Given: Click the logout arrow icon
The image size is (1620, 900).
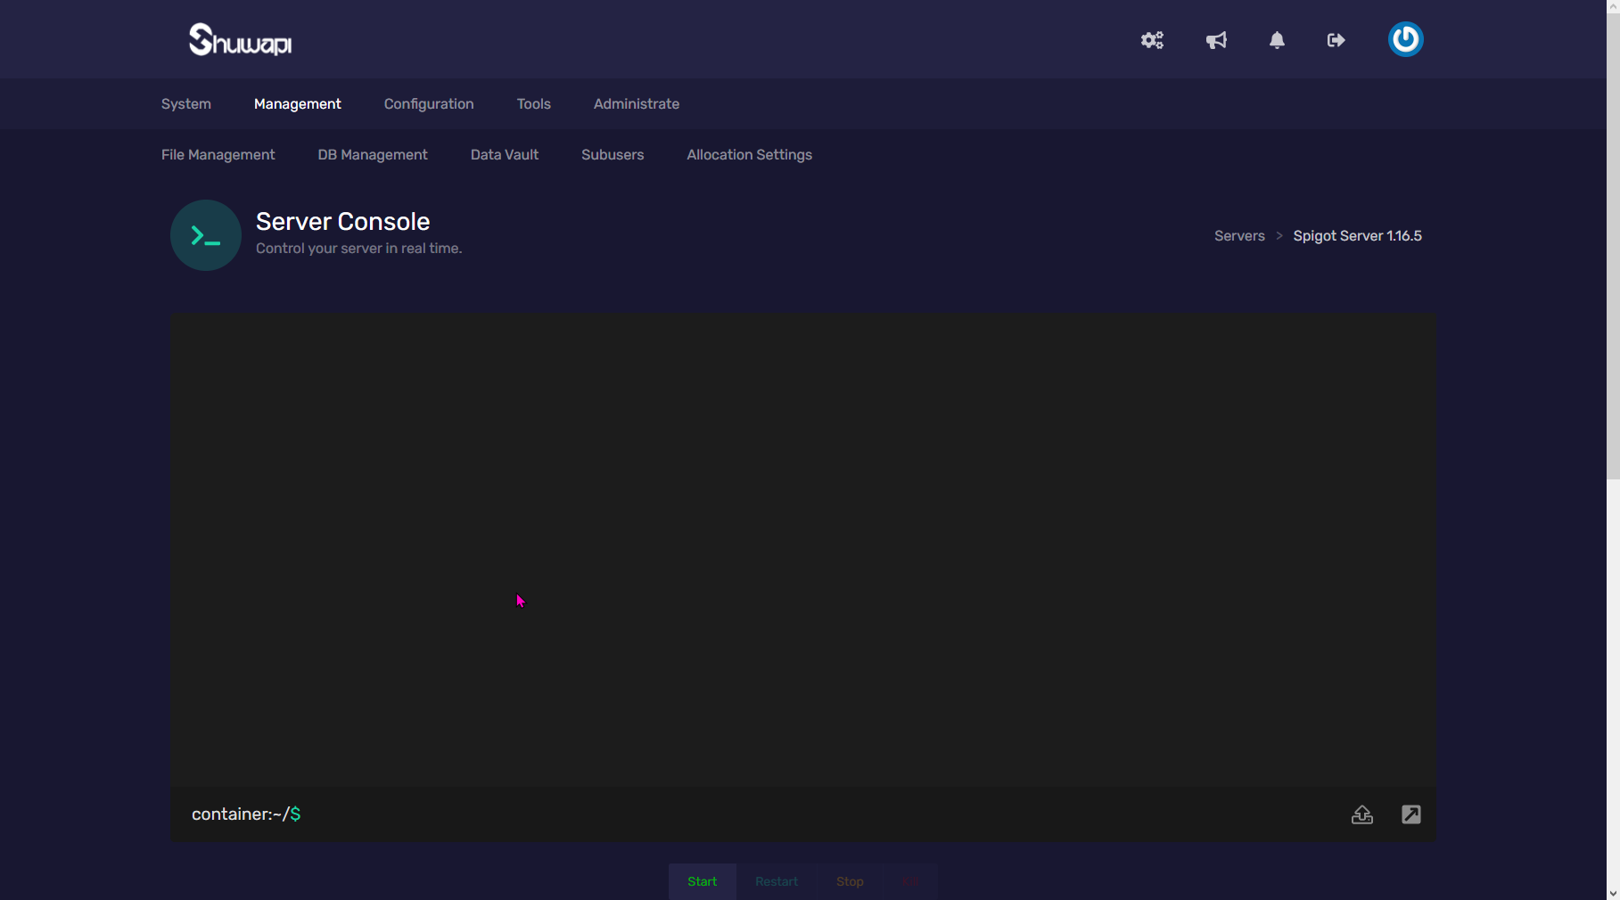Looking at the screenshot, I should pos(1336,40).
